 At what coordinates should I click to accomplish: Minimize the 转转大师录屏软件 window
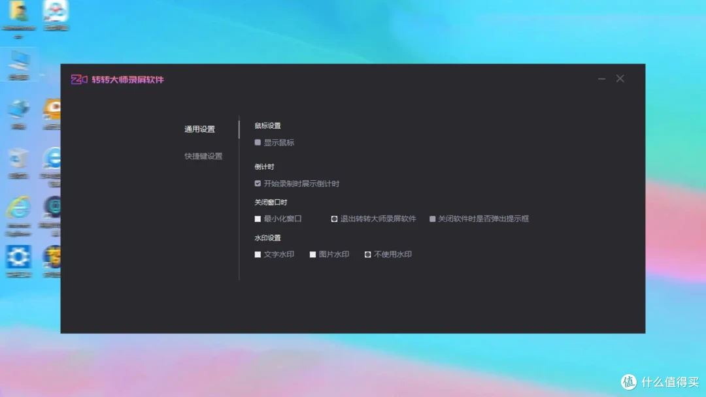[601, 78]
